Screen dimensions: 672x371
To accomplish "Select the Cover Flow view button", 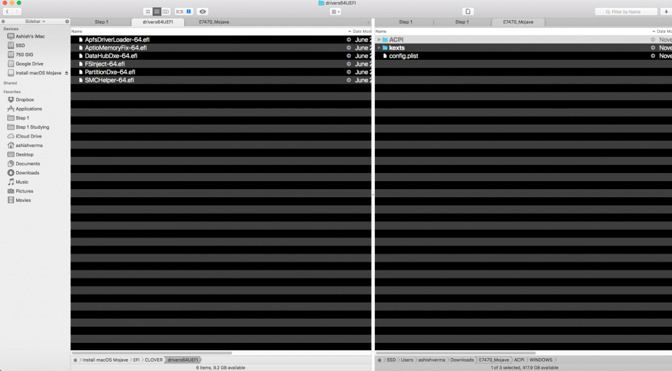I will 179,11.
